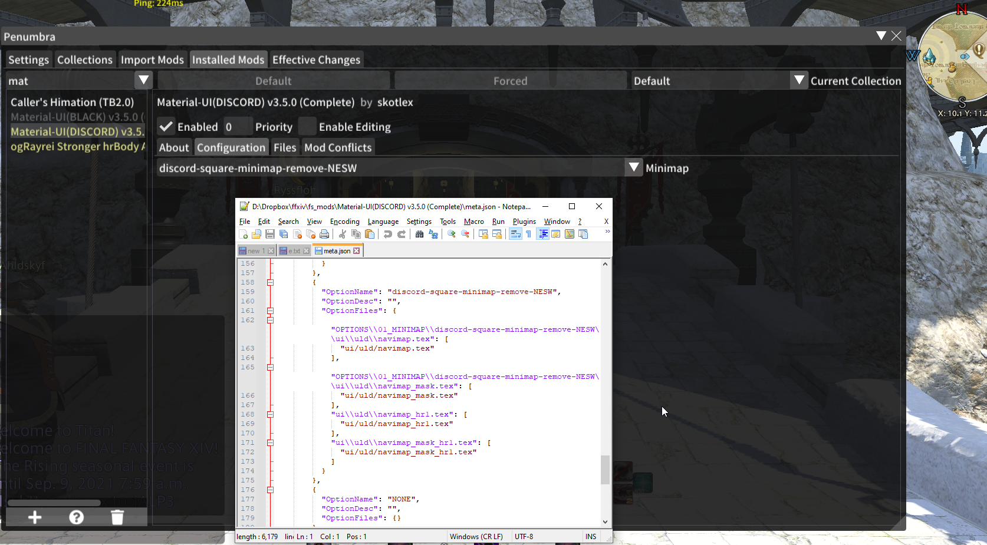Screen dimensions: 987x545
Task: Collapse the code fold at line 158
Action: click(x=270, y=282)
